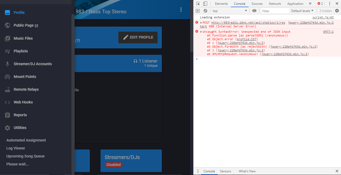Open DevTools settings gear
Image resolution: width=341 pixels, height=175 pixels.
[337, 11]
